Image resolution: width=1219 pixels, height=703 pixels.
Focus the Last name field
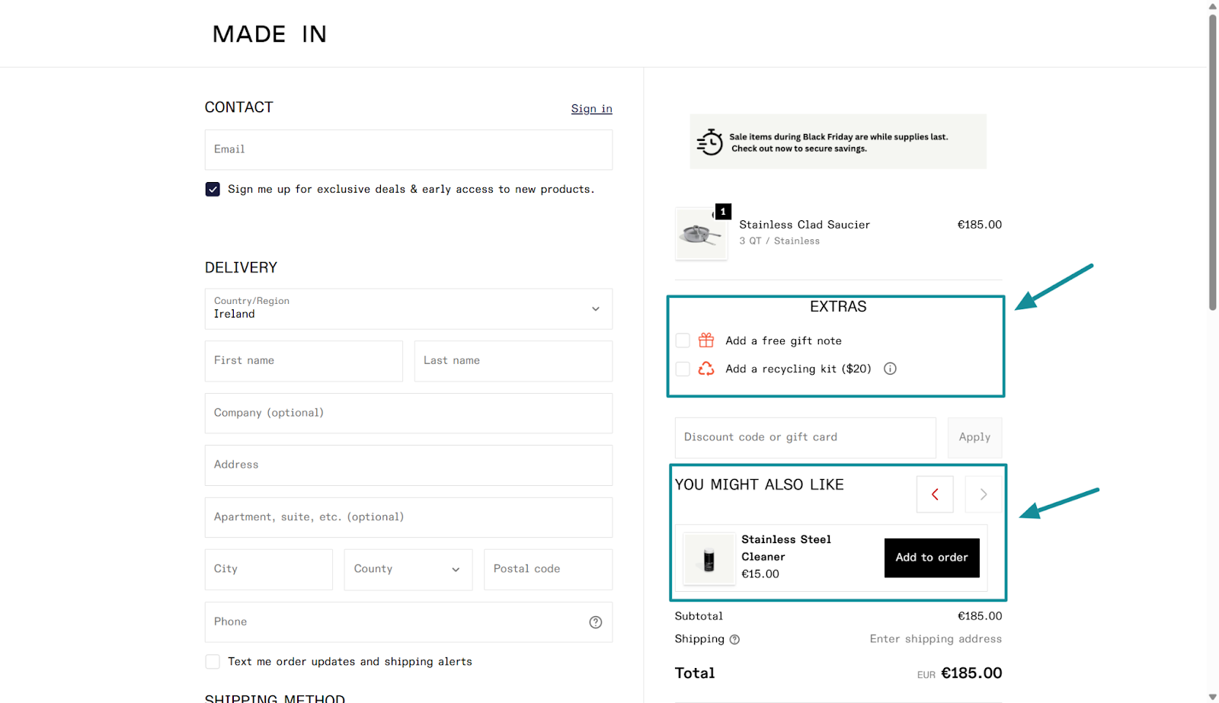click(514, 361)
